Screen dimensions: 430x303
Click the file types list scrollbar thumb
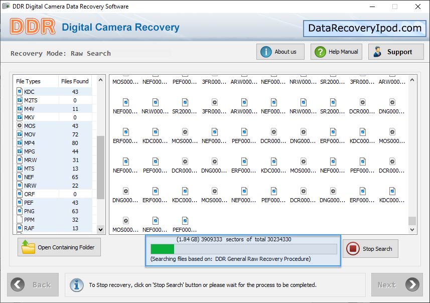[x=101, y=167]
